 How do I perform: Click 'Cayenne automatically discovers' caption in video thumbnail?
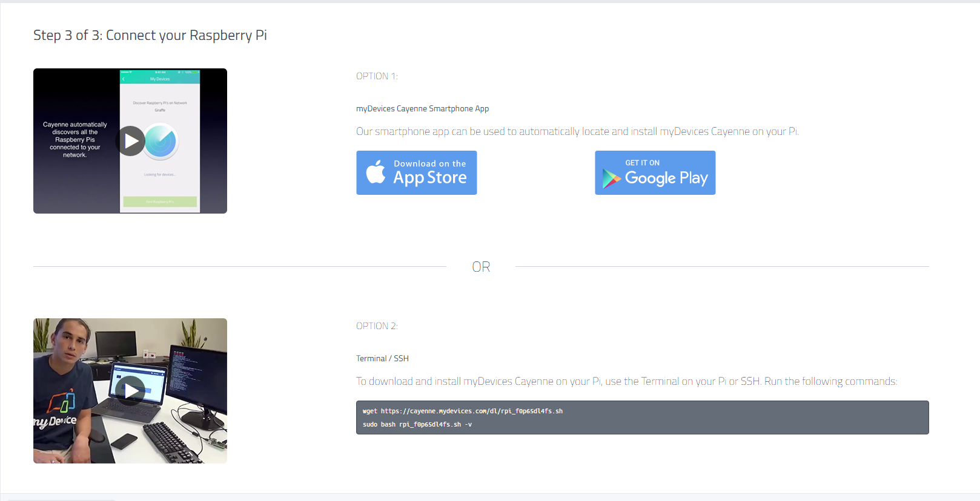click(x=75, y=140)
